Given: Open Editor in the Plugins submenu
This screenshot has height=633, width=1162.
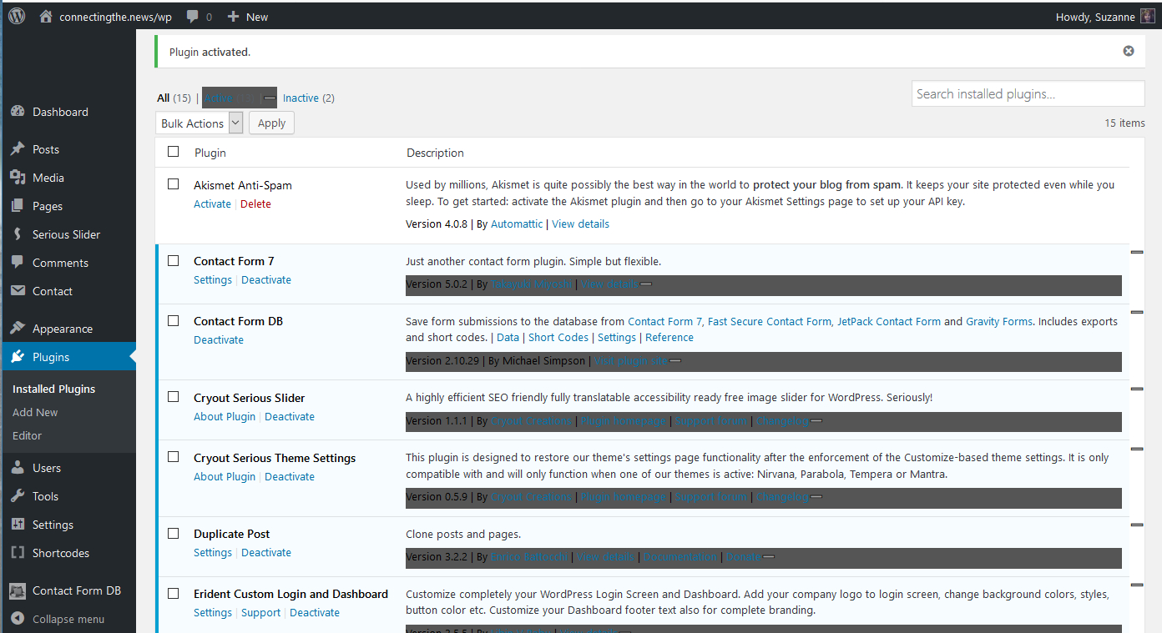Looking at the screenshot, I should 27,435.
